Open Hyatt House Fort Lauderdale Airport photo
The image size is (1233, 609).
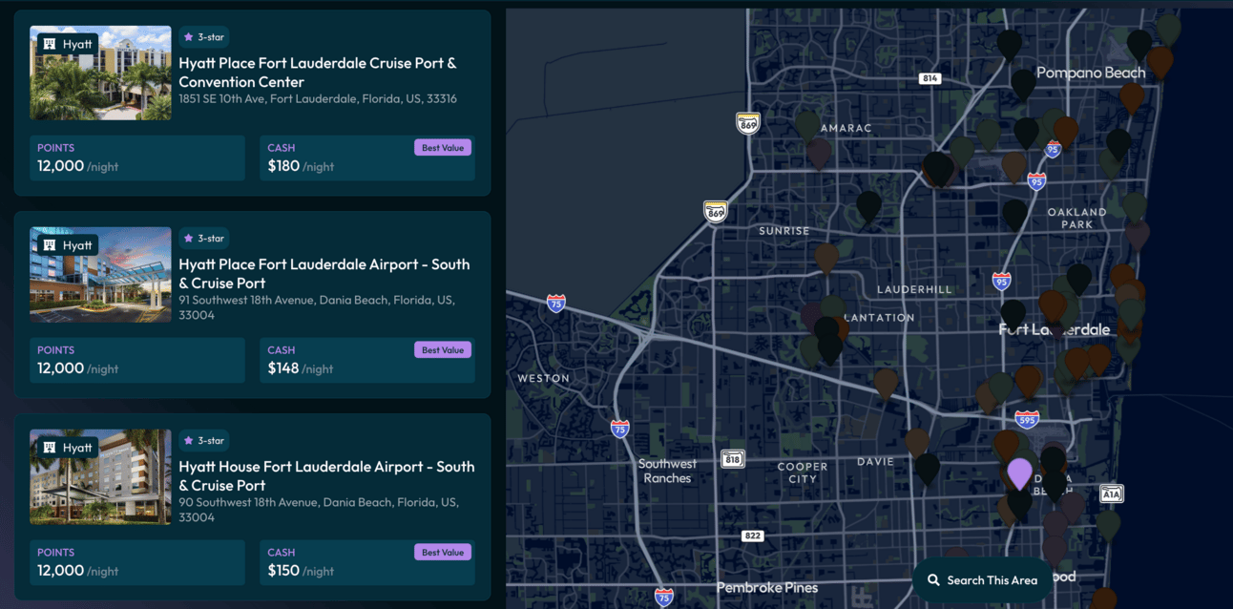click(x=100, y=477)
